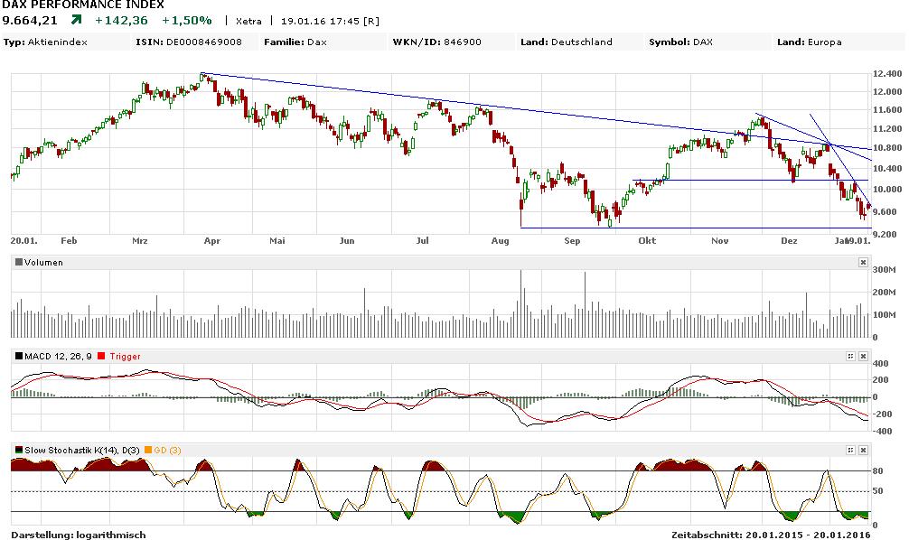
Task: Select the 'Trigger' legend label
Action: coord(126,357)
